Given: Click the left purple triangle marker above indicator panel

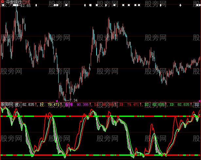Looking at the screenshot, I should click(57, 101).
